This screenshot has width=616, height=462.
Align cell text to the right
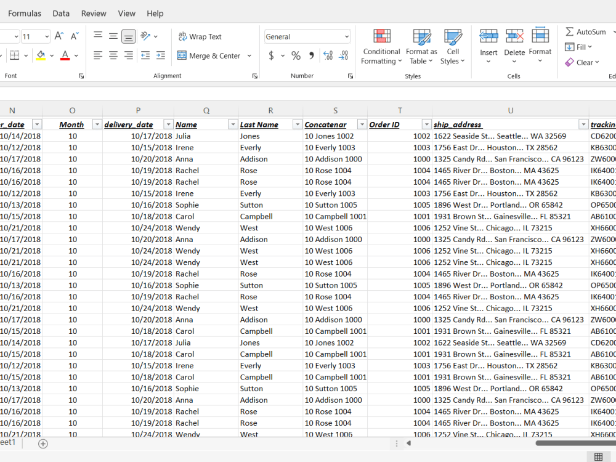[129, 55]
